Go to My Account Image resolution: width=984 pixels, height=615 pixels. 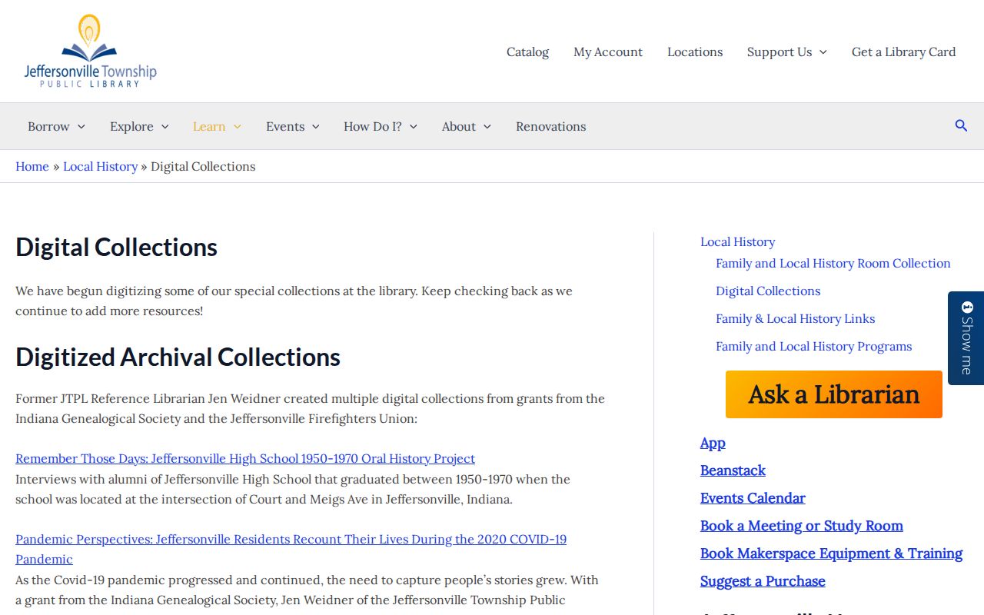(608, 52)
